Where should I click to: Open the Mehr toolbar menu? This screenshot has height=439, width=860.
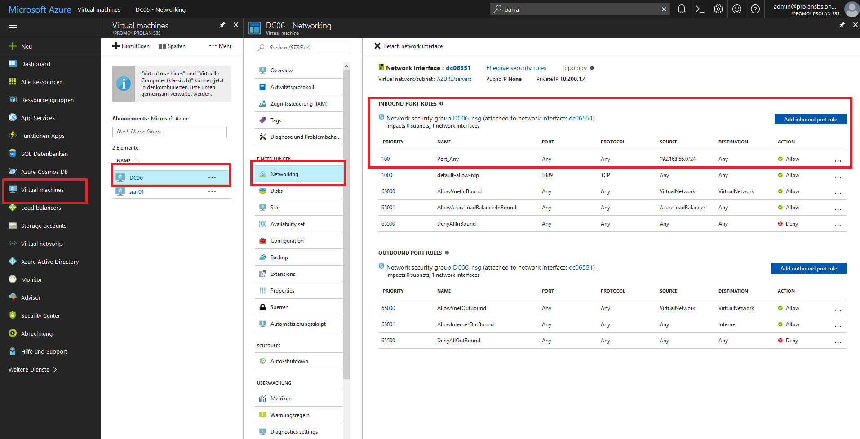220,46
